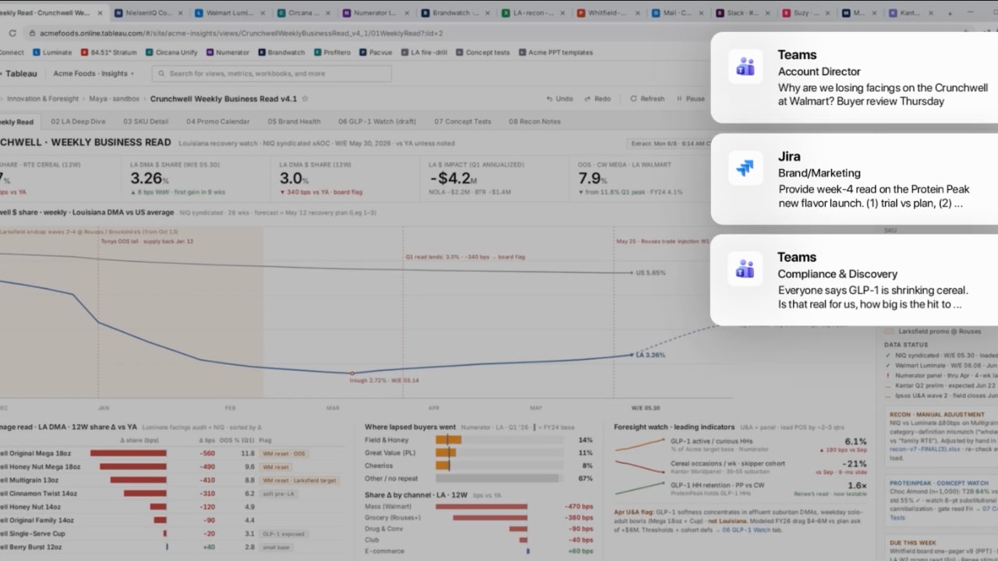Click the trough marker on the LA share line
This screenshot has height=561, width=998.
coord(352,373)
